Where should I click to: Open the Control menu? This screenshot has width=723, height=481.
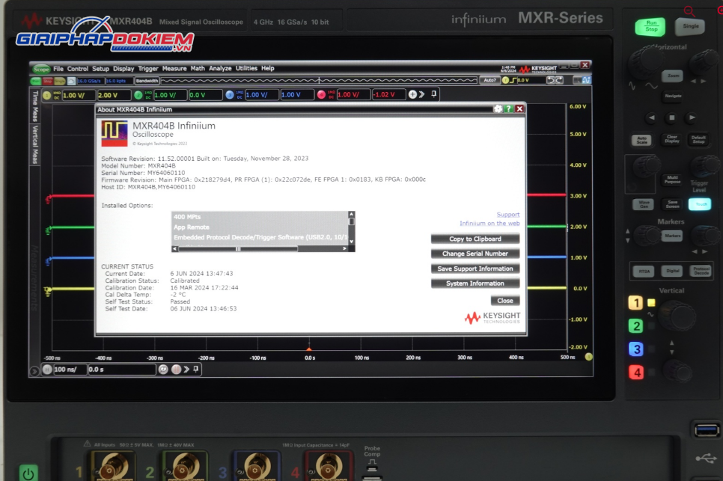click(78, 69)
